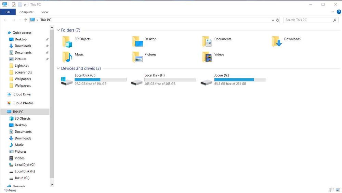This screenshot has height=193, width=342.
Task: Toggle the pin next to Documents
Action: pos(47,52)
